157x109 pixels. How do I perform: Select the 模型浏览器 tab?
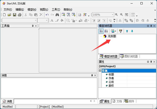click(109, 56)
